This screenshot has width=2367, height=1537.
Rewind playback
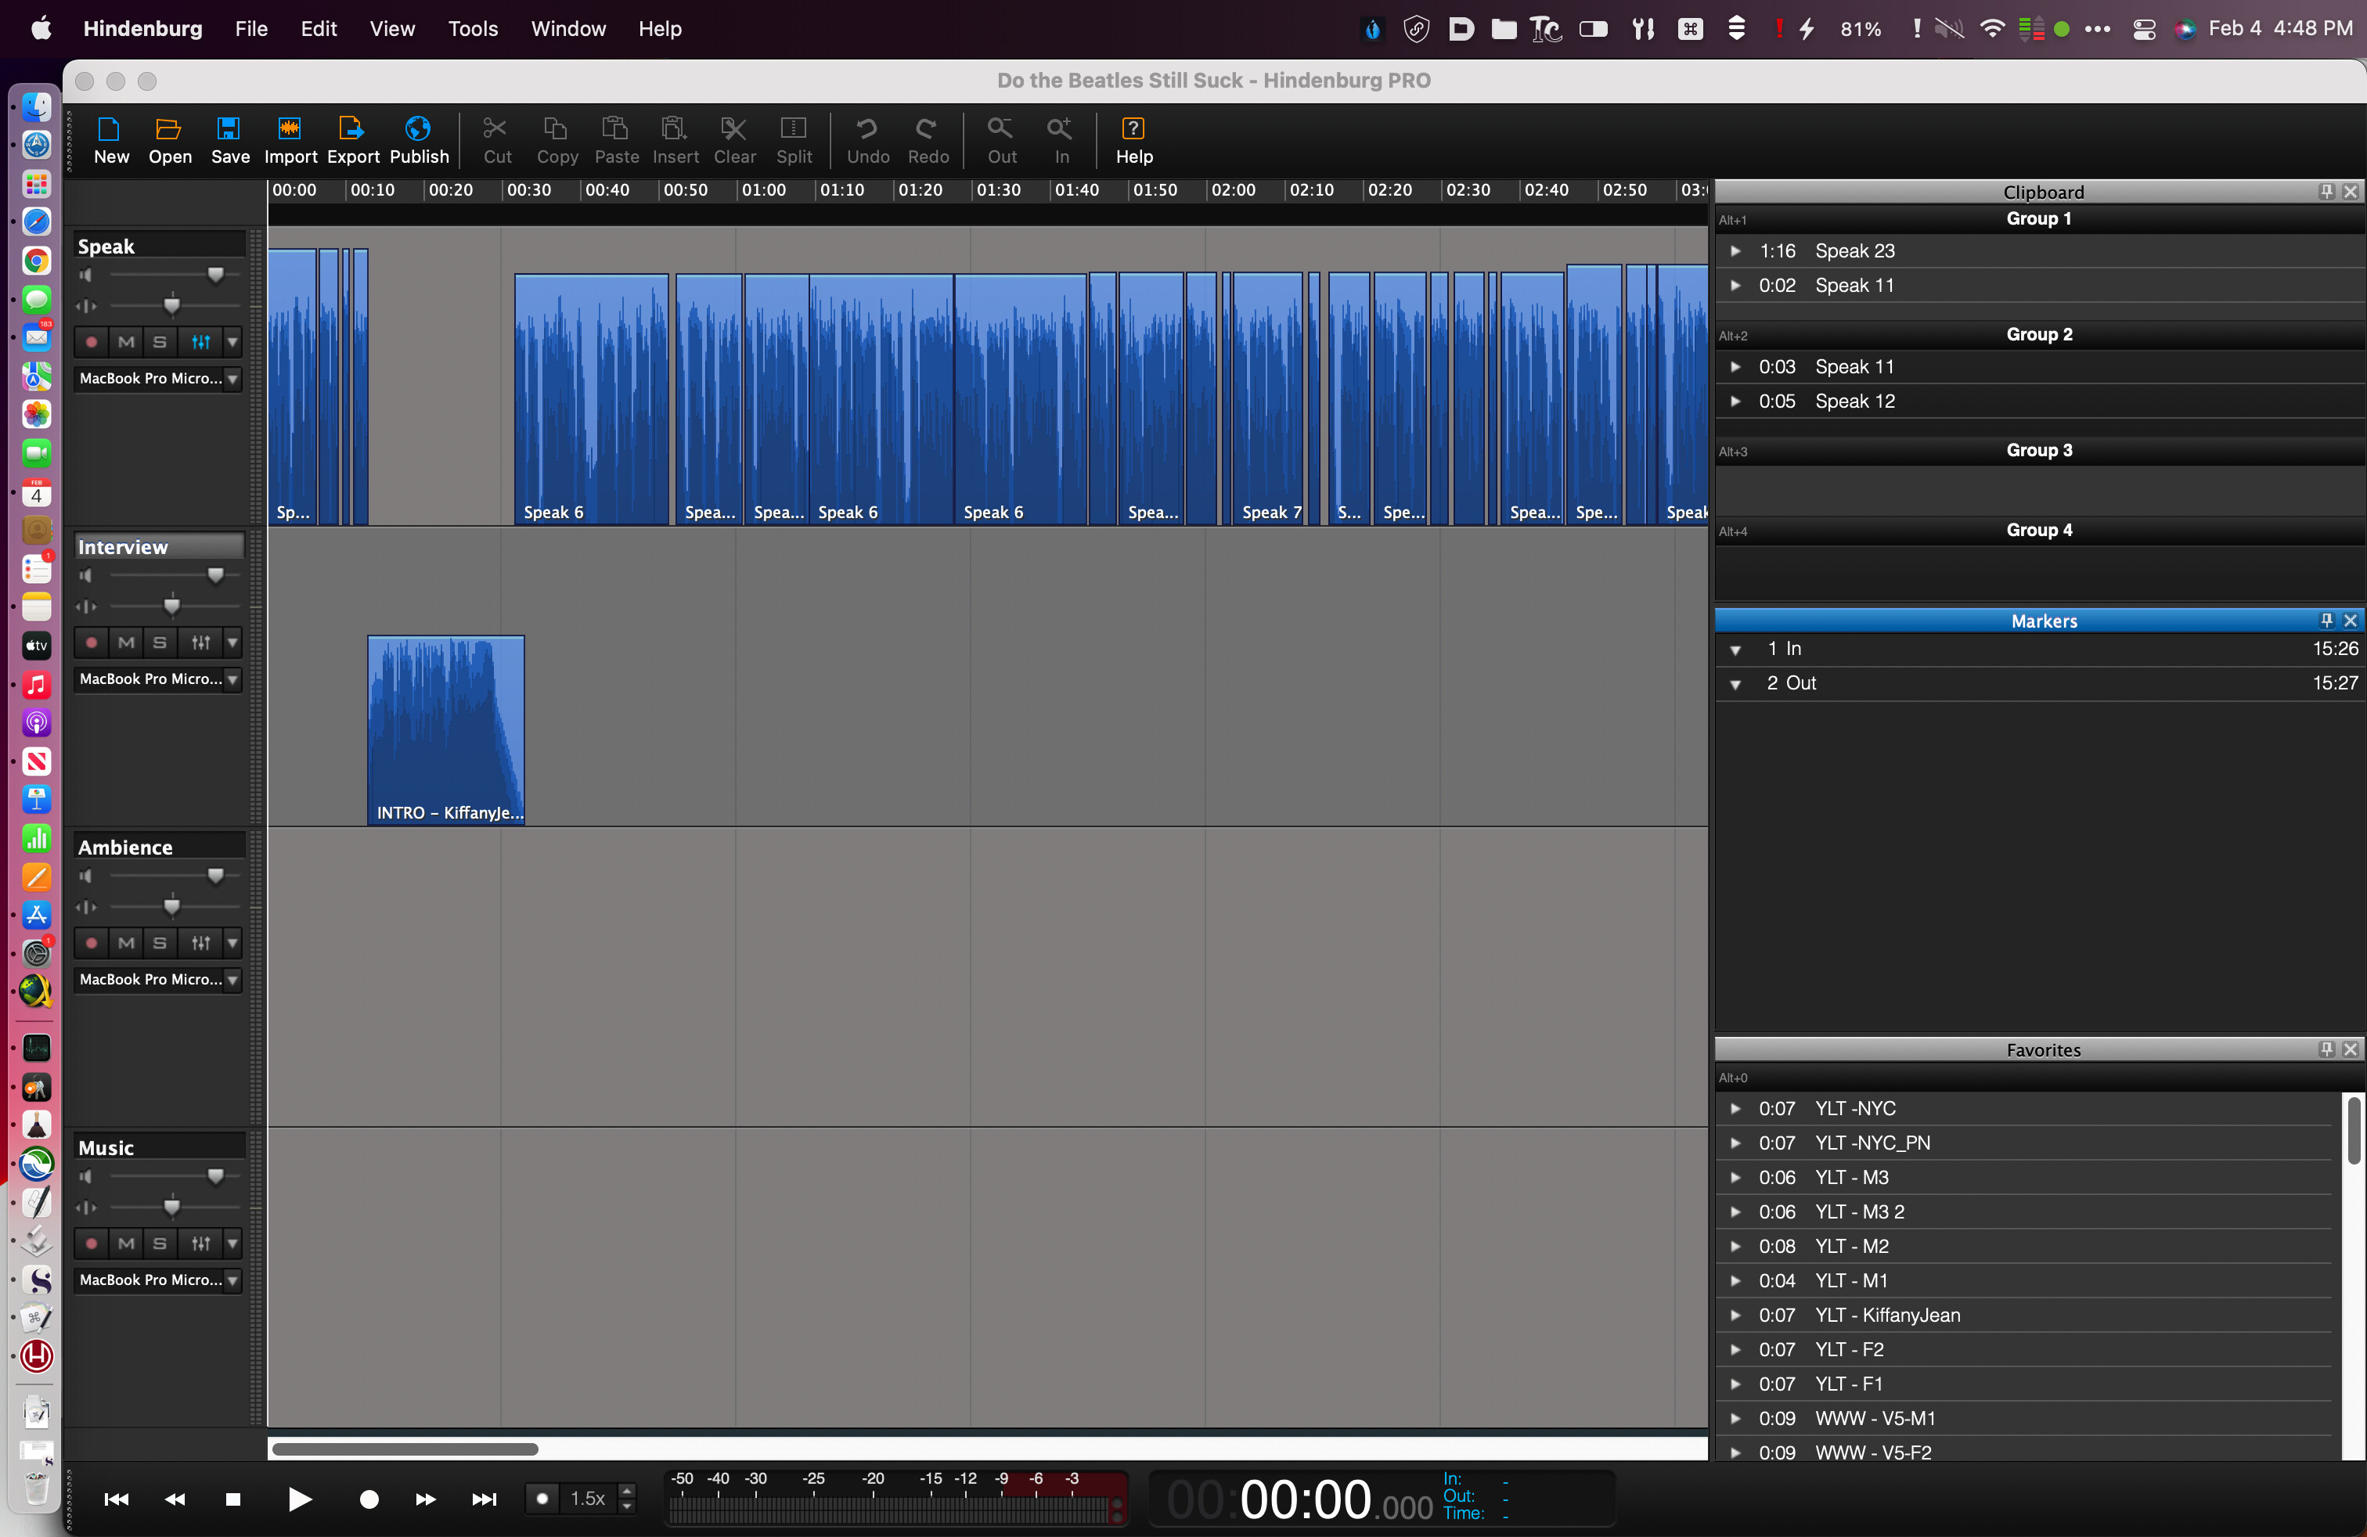point(175,1499)
